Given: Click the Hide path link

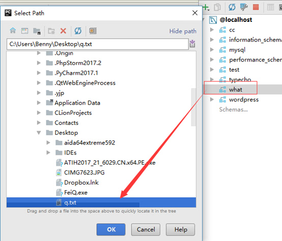Looking at the screenshot, I should click(183, 31).
